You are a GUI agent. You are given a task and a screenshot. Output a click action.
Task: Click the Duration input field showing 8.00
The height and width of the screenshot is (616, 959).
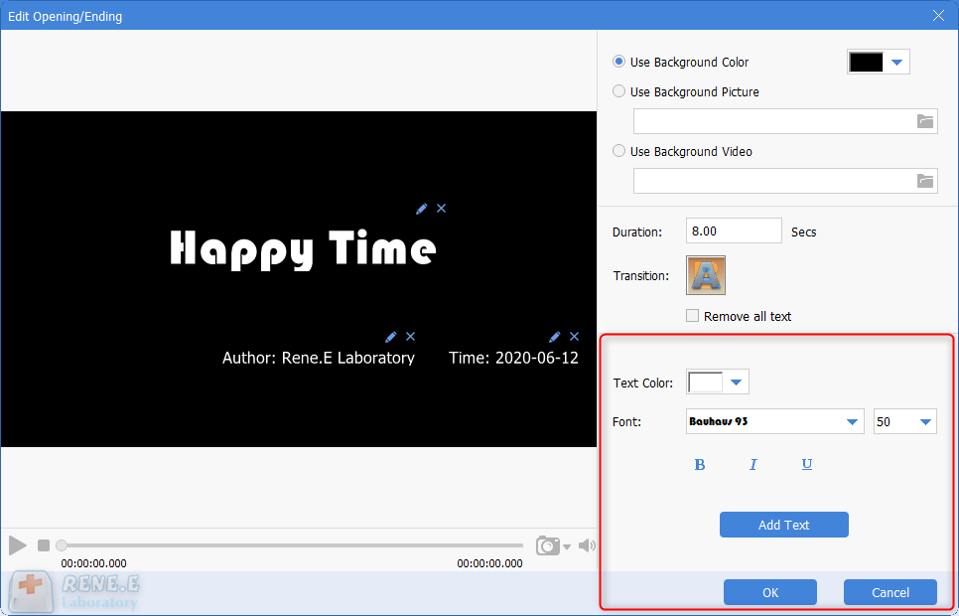[x=734, y=231]
